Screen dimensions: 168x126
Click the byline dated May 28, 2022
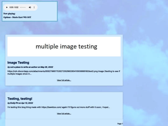(30, 67)
